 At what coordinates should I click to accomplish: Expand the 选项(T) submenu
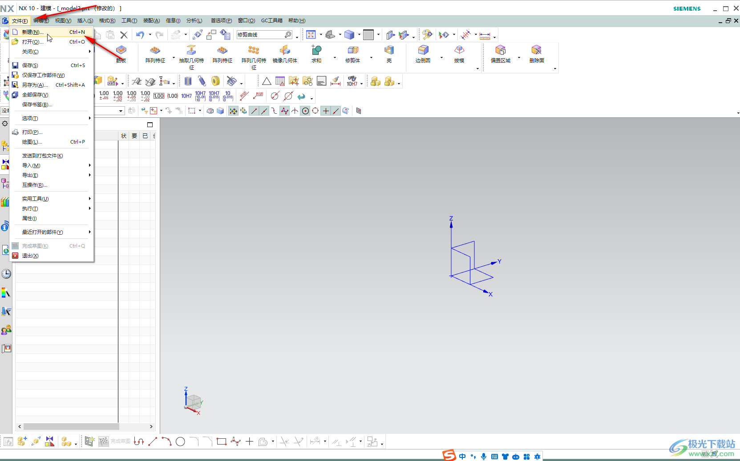click(x=52, y=118)
